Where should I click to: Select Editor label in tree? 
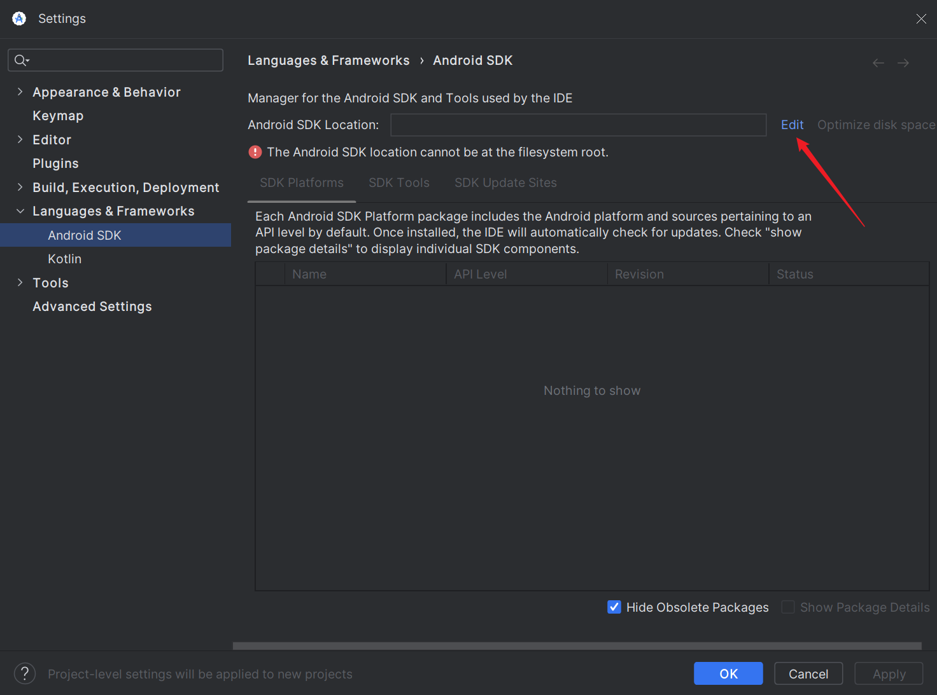pyautogui.click(x=52, y=140)
